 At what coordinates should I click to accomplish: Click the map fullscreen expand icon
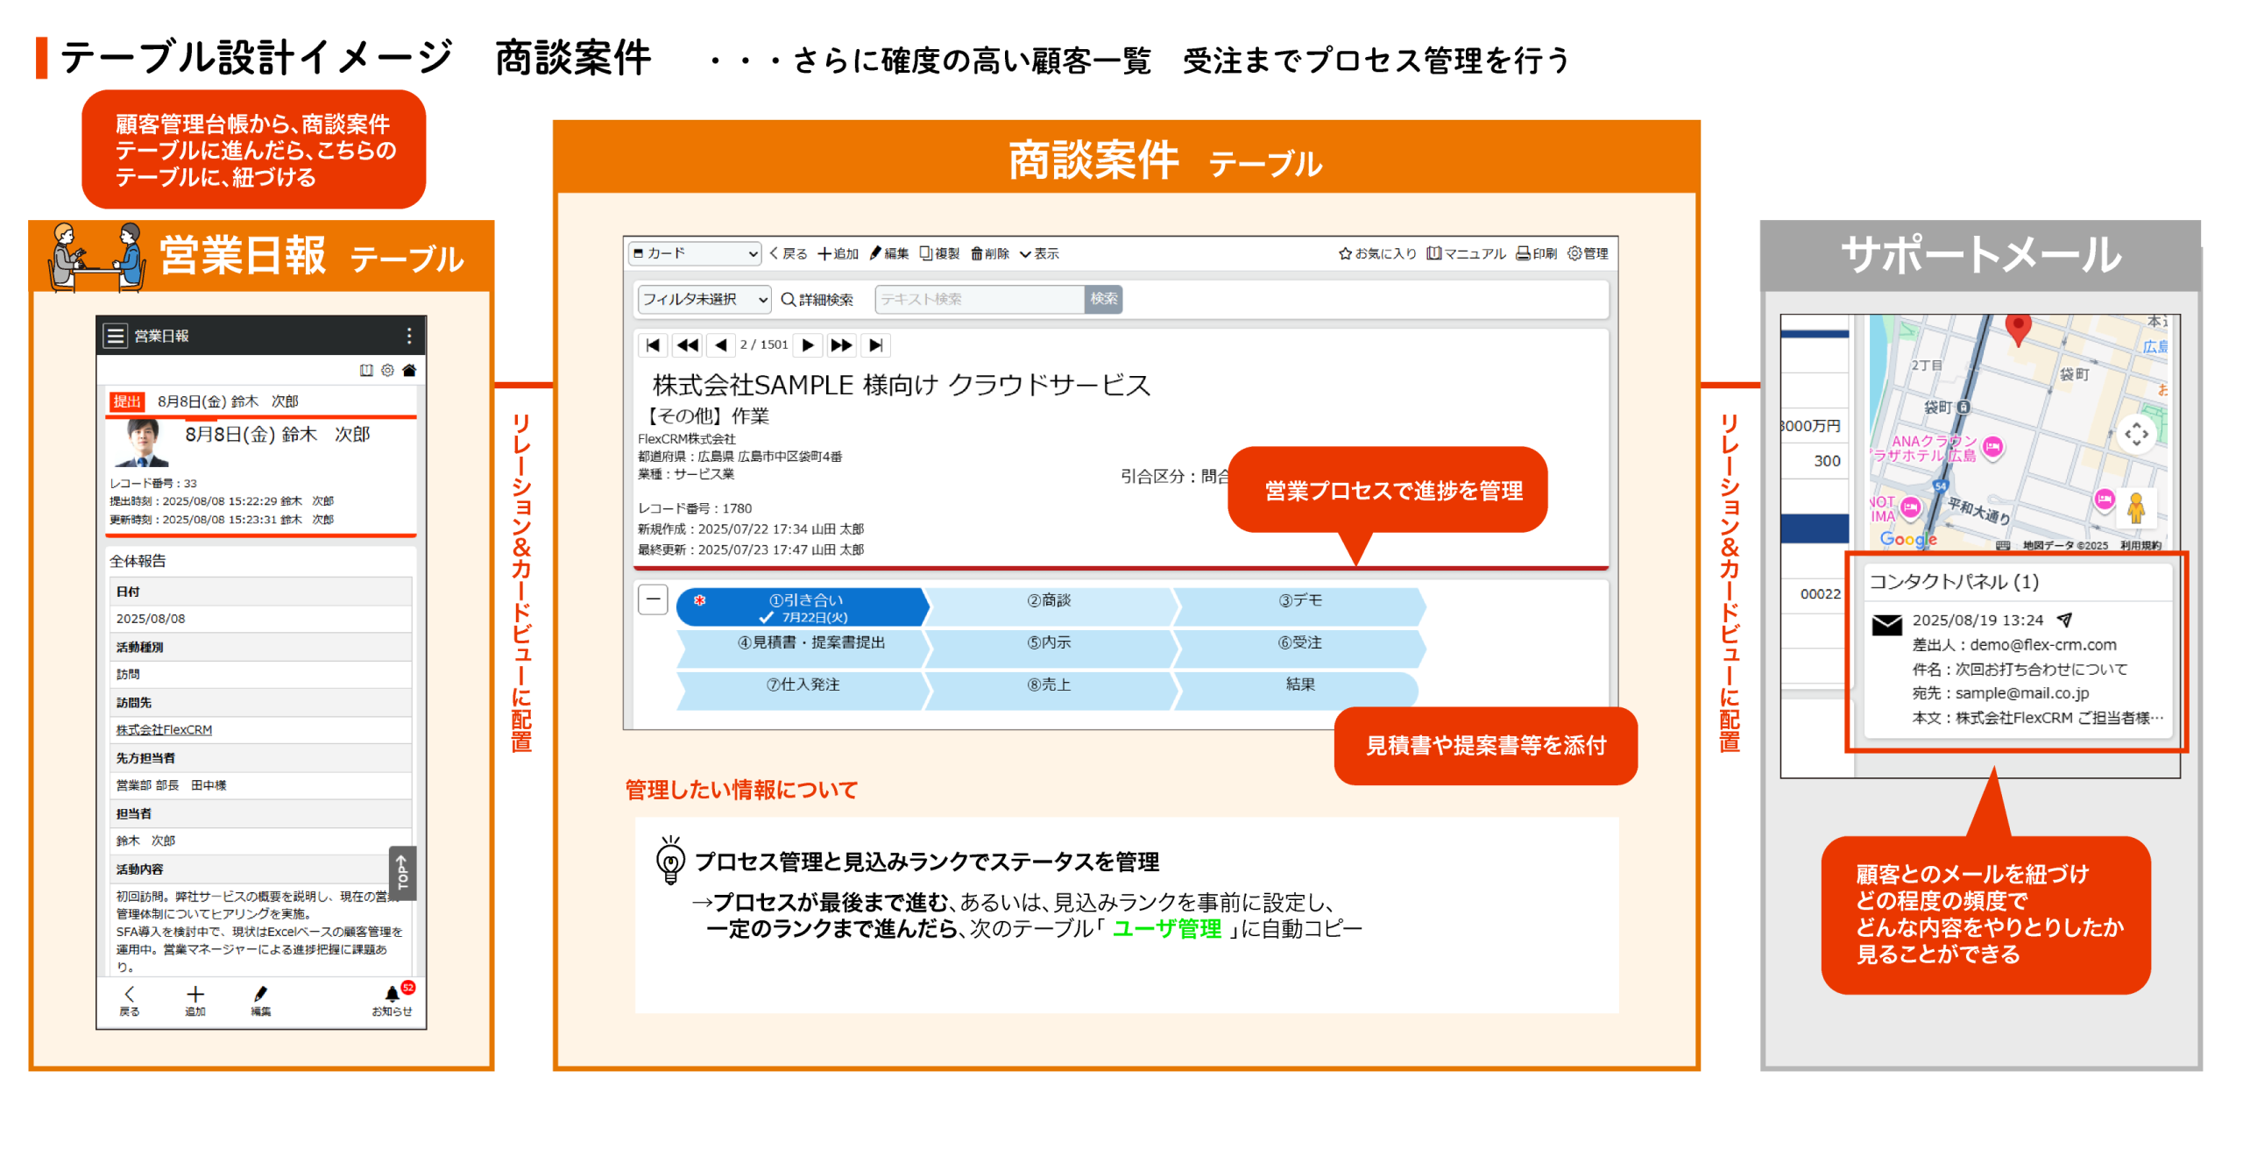tap(2134, 434)
